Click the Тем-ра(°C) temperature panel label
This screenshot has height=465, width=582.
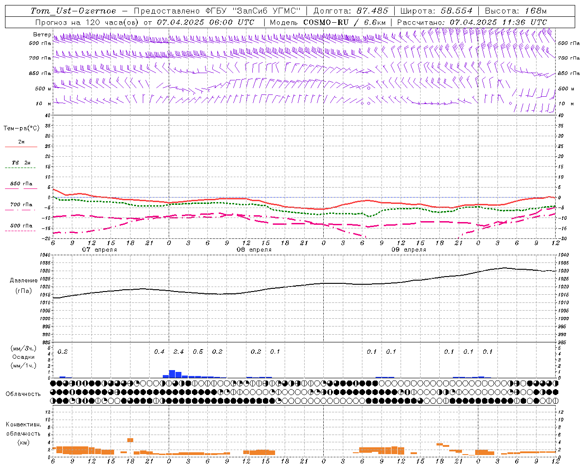point(21,129)
